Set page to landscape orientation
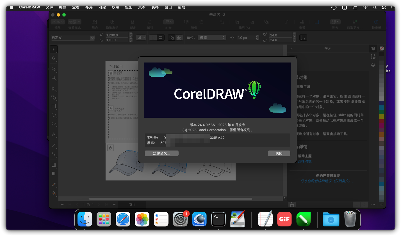This screenshot has height=236, width=401. pos(161,38)
